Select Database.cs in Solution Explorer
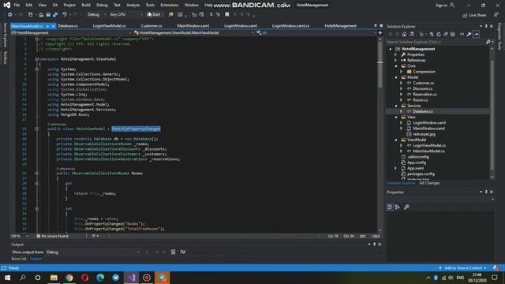 423,111
